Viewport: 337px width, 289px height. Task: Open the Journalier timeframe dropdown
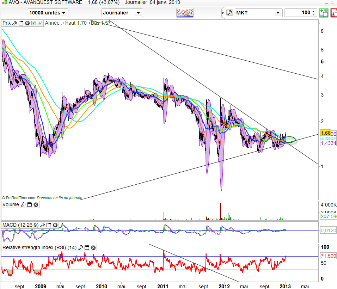point(122,13)
